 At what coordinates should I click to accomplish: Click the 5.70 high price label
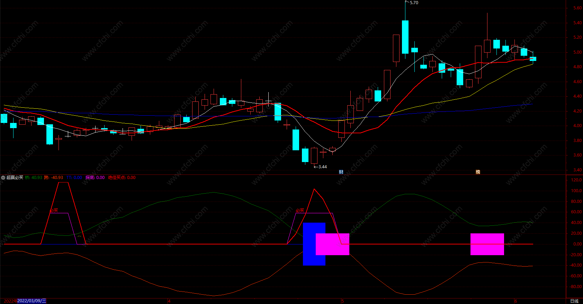(x=414, y=3)
